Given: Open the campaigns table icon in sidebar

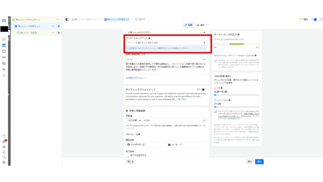Looking at the screenshot, I should pos(4,45).
